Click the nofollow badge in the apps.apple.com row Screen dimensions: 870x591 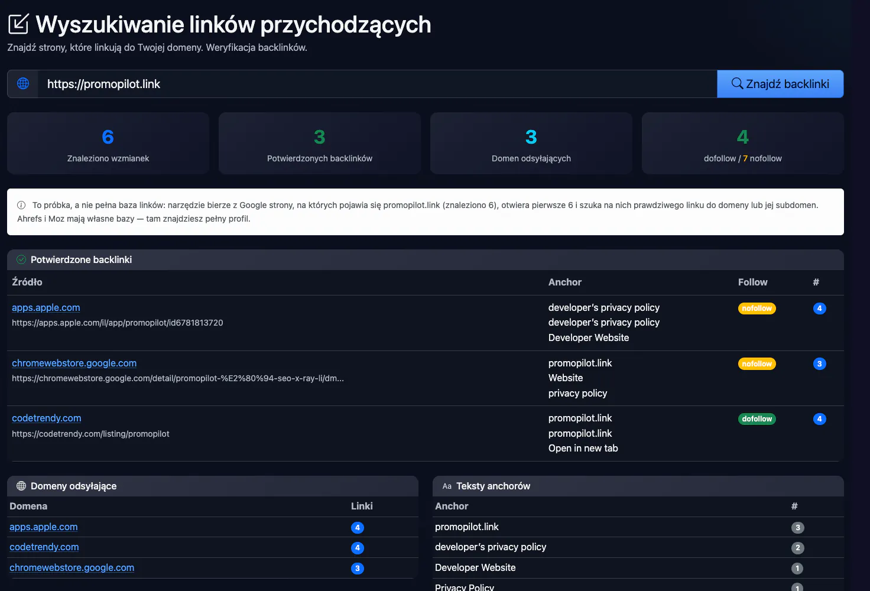(757, 309)
